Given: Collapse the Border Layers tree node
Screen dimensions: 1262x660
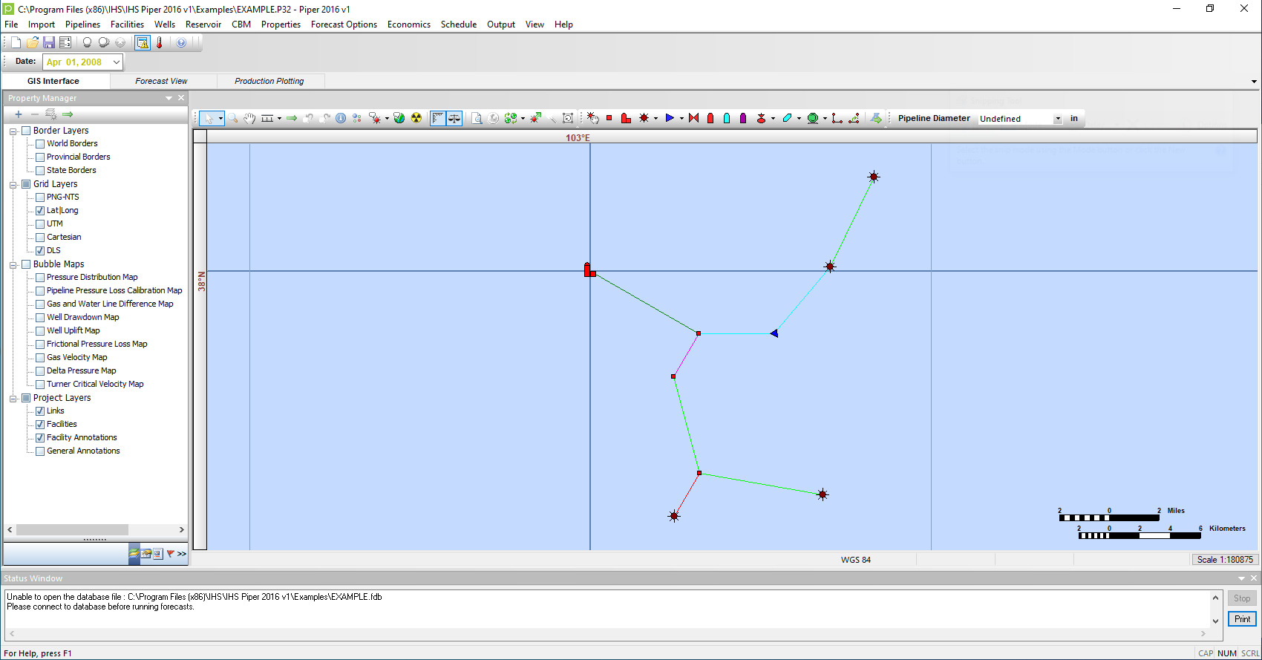Looking at the screenshot, I should click(13, 131).
